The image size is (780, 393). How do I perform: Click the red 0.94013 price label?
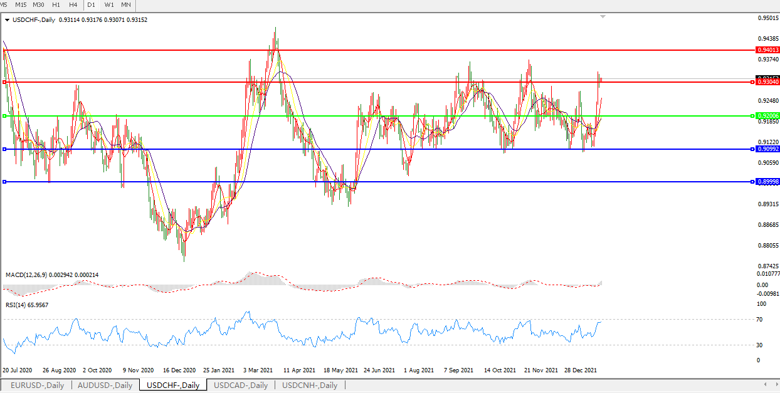(x=767, y=50)
